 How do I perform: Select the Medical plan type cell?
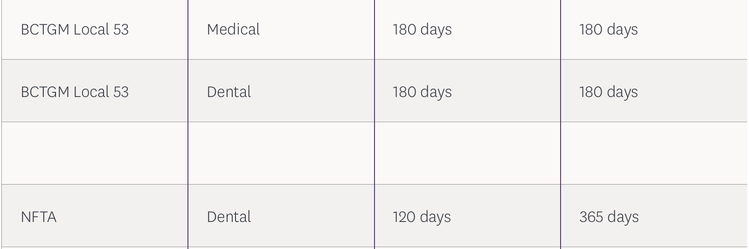coord(233,29)
